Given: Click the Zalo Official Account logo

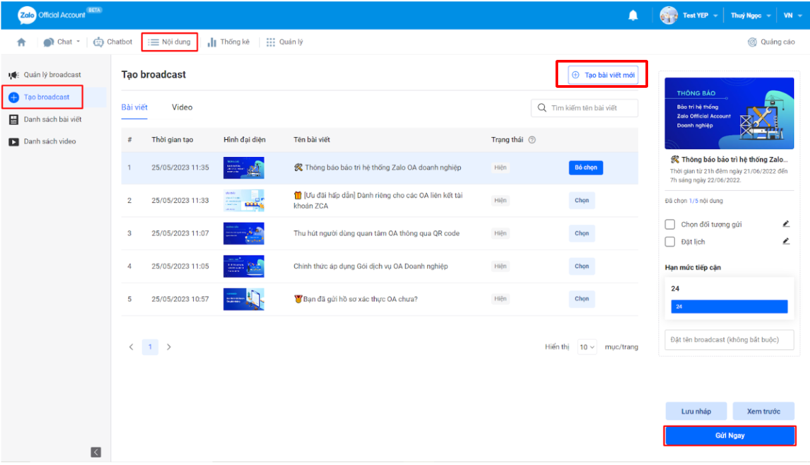Looking at the screenshot, I should click(x=60, y=15).
